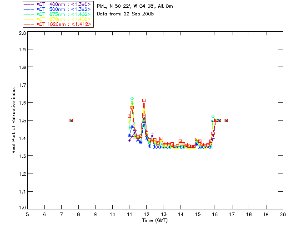Click the 'Data from: 22 Sep 2005' text
The height and width of the screenshot is (232, 291).
(x=125, y=14)
